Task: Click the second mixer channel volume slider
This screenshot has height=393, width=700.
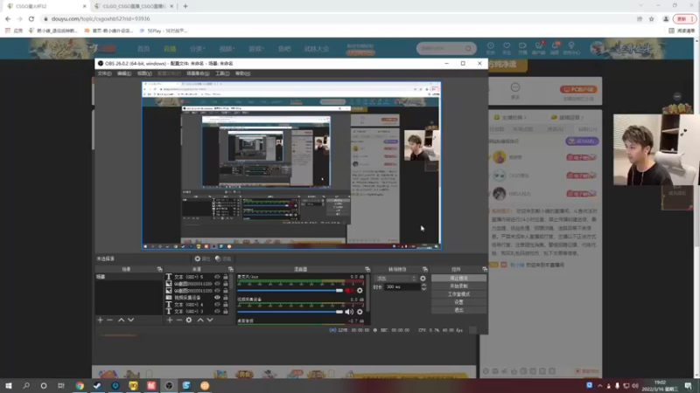Action: [290, 312]
